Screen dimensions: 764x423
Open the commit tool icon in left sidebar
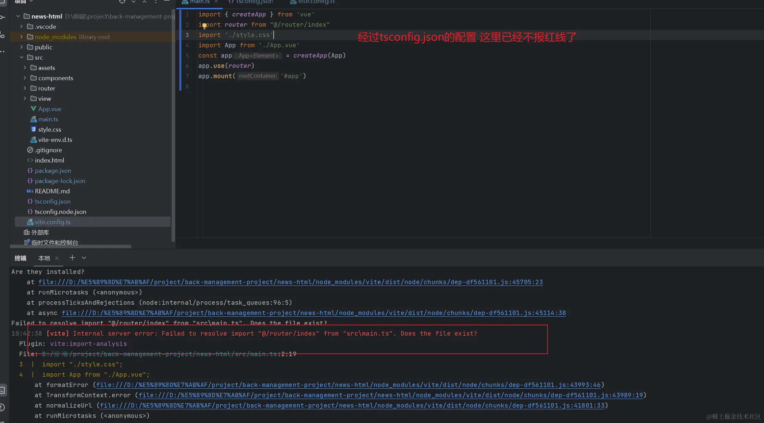click(x=2, y=17)
